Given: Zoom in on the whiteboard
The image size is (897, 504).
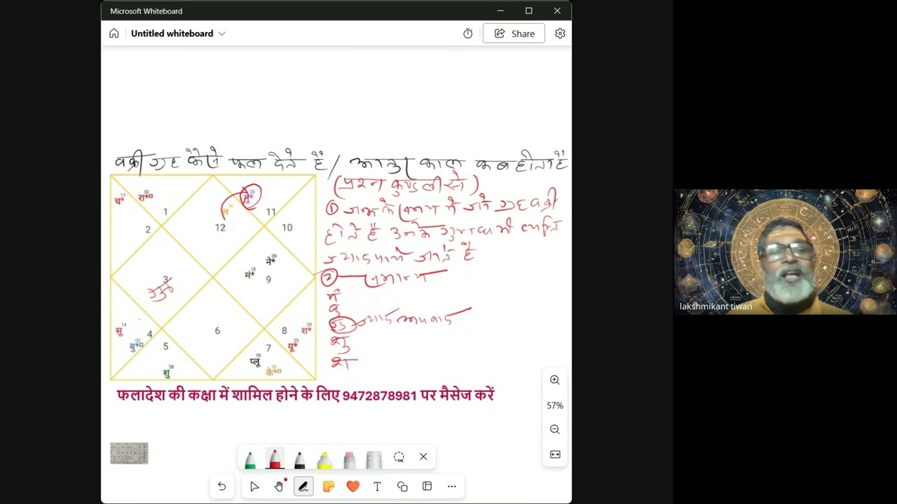Looking at the screenshot, I should pyautogui.click(x=555, y=380).
